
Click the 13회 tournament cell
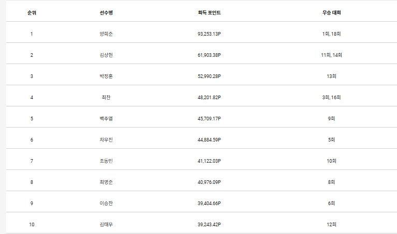[331, 76]
